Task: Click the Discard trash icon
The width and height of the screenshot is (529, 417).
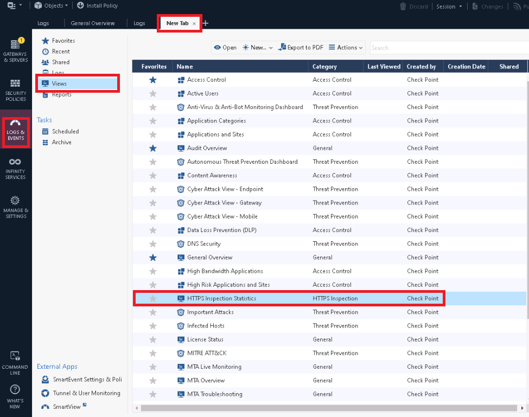Action: coord(403,6)
